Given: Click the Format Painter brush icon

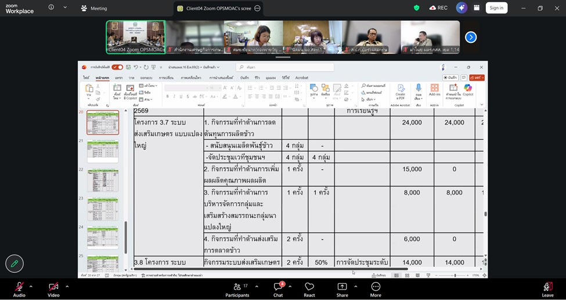Looking at the screenshot, I should tap(98, 99).
